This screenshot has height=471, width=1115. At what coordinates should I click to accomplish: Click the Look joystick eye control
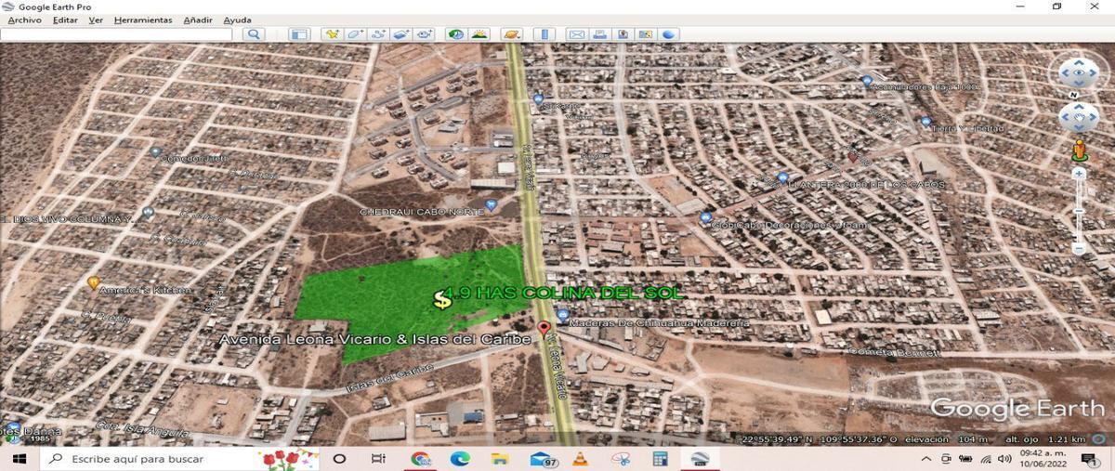coord(1078,72)
